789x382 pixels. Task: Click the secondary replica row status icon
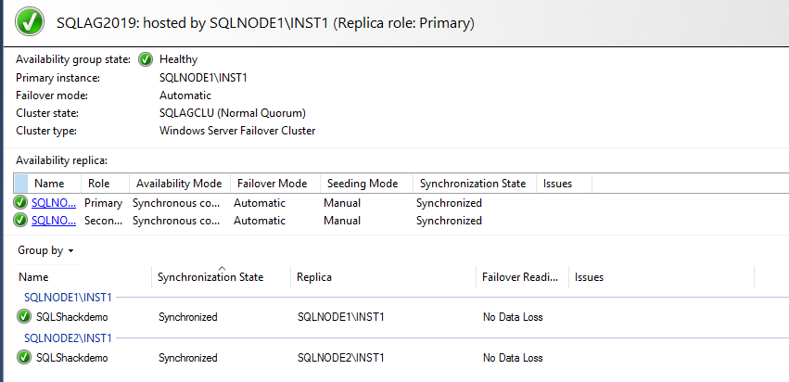[20, 221]
